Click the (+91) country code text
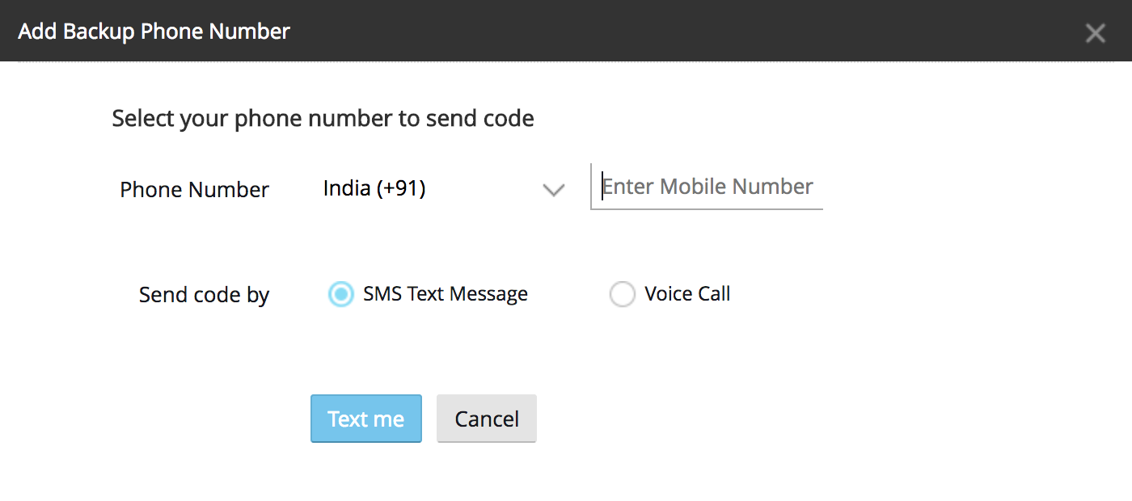The width and height of the screenshot is (1132, 501). (401, 189)
